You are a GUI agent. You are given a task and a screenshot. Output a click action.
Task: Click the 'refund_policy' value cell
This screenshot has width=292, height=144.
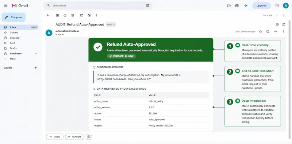156,101
